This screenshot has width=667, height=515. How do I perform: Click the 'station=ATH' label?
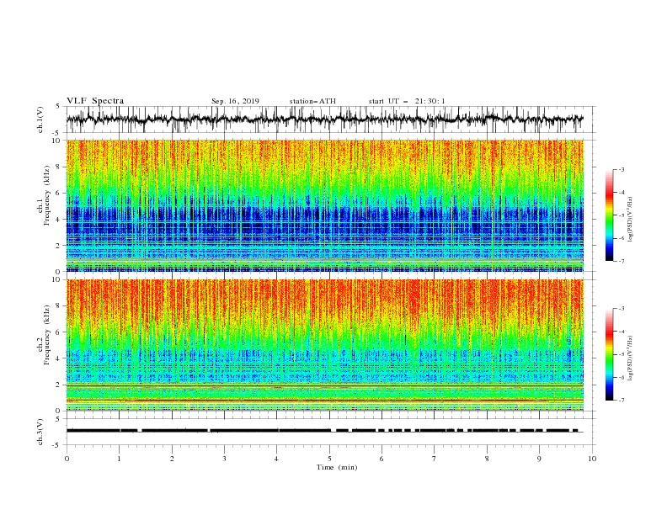point(312,101)
